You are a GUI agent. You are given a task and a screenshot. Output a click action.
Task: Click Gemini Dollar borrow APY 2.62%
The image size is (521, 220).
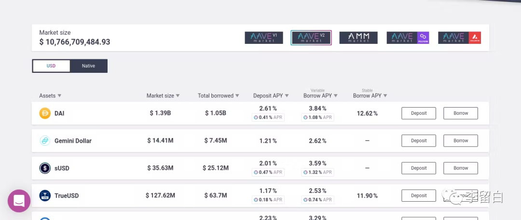317,141
